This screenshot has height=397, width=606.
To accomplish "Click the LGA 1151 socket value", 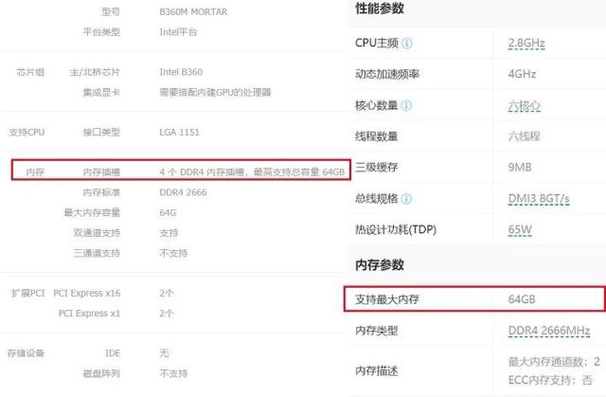I will coord(179,133).
